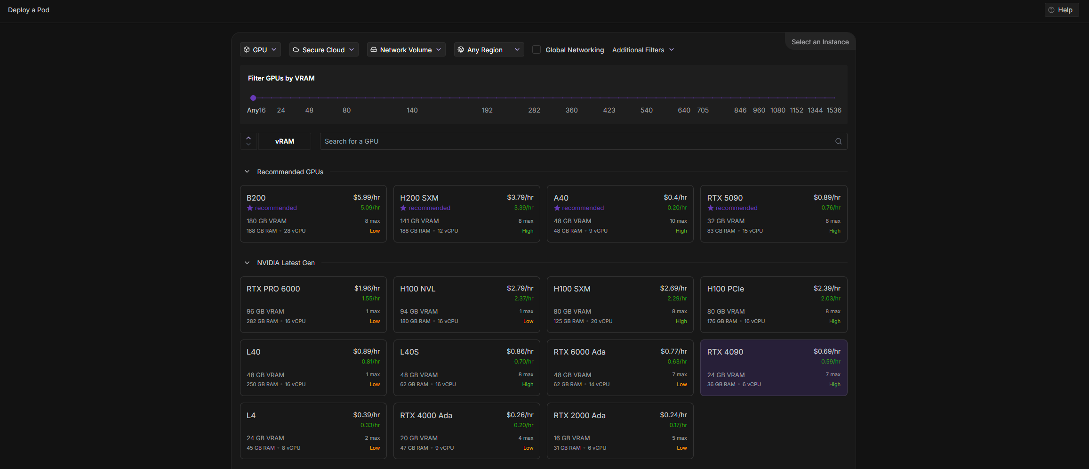Click the Network Volume drive icon
Viewport: 1089px width, 469px height.
[x=374, y=49]
